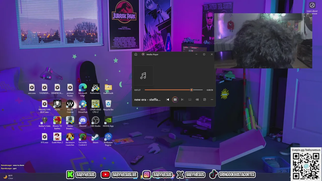
Task: Open the taskbar weather widget showing 85°F
Action: pos(8,177)
